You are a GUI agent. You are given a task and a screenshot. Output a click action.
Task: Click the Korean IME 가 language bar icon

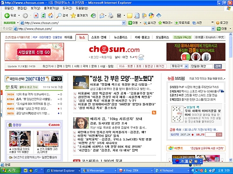pyautogui.click(x=182, y=161)
